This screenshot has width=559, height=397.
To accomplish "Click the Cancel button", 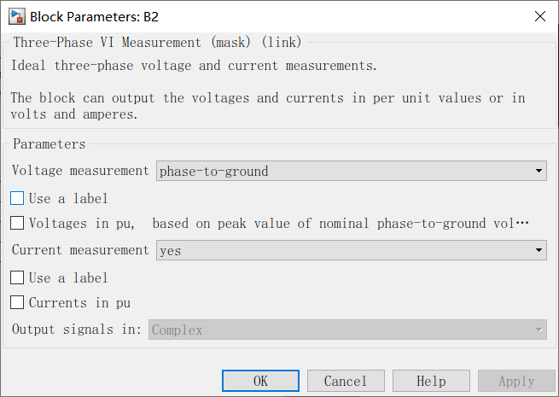I will tap(346, 381).
